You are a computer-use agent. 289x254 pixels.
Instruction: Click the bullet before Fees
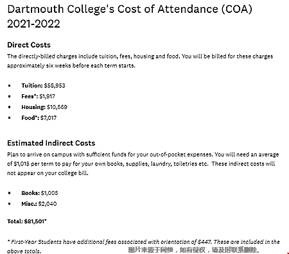[9, 96]
